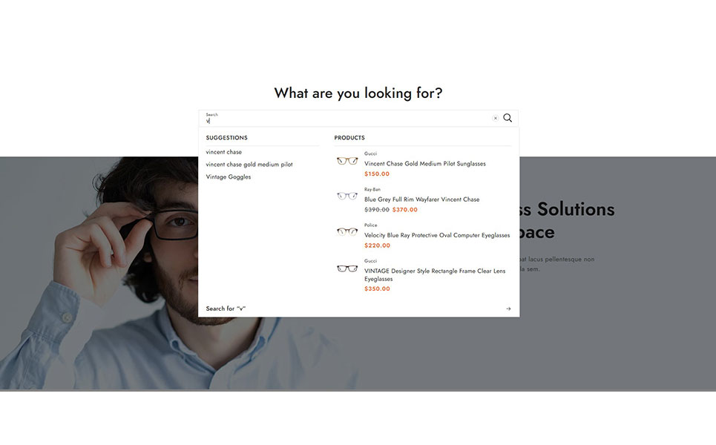716x445 pixels.
Task: Select "vincent chase gold medium pilot" suggestion
Action: coord(249,165)
